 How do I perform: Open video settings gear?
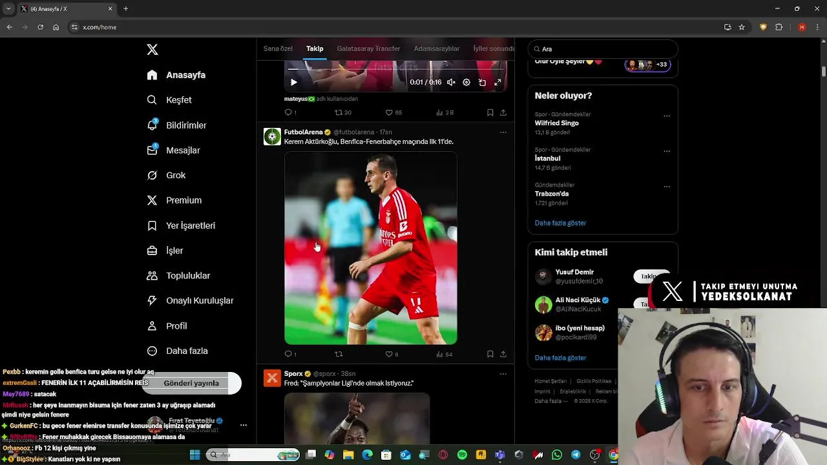point(466,82)
